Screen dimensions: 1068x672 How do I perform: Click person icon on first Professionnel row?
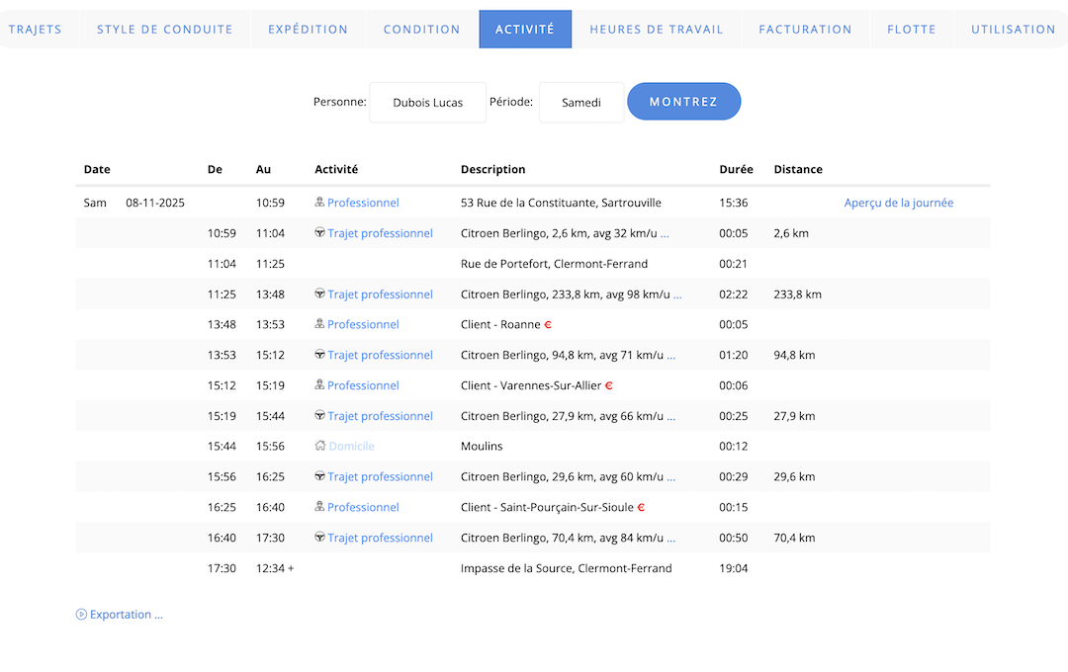[319, 203]
